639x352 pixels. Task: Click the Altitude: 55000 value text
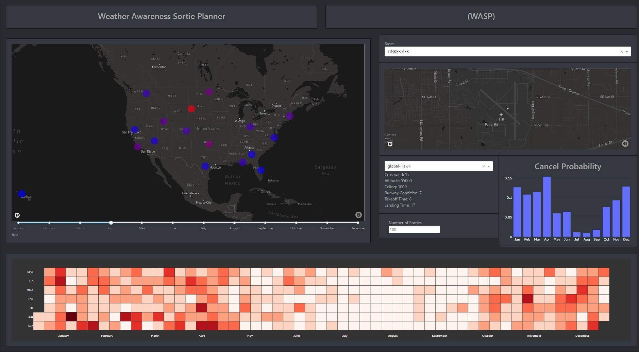(398, 181)
